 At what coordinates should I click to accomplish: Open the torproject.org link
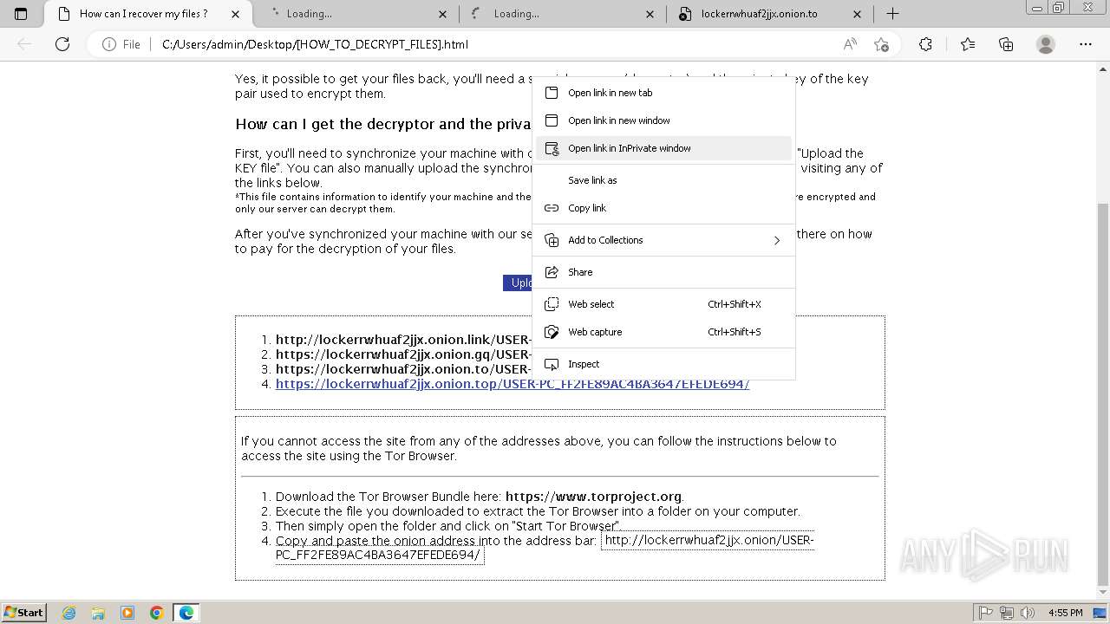tap(593, 497)
